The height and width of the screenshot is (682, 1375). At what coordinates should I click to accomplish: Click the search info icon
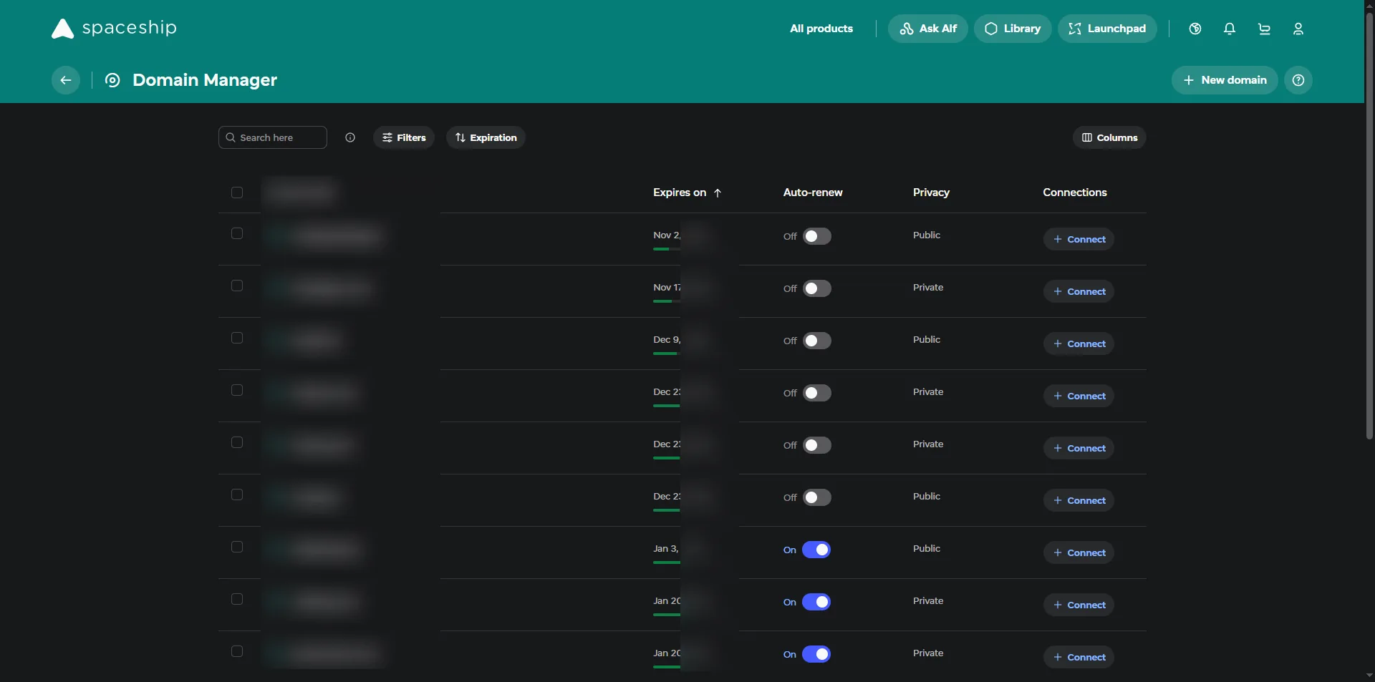[x=350, y=137]
